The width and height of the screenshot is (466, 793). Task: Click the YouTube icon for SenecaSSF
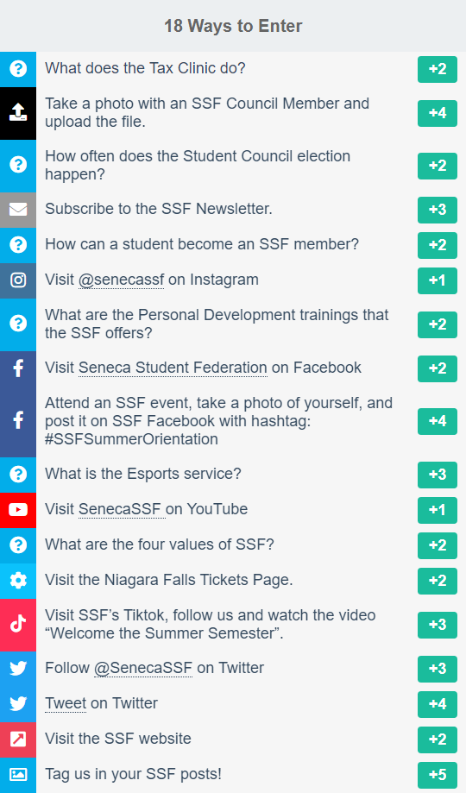pos(18,509)
